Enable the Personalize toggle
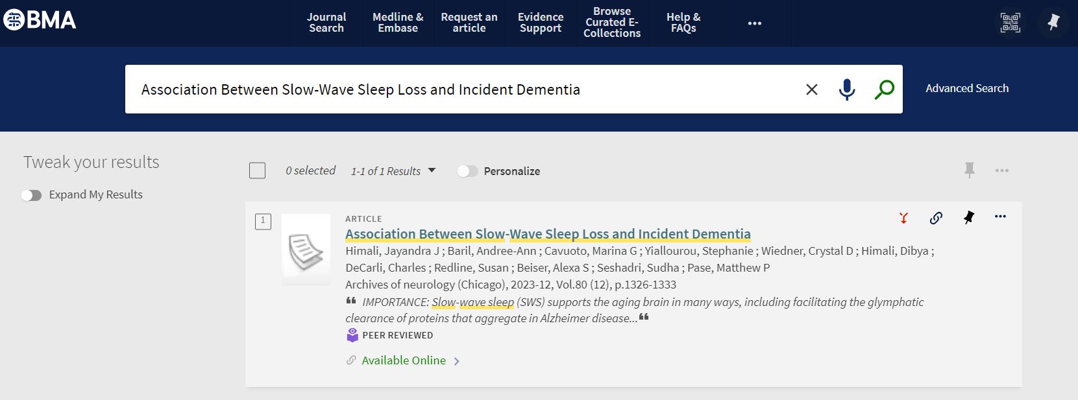 tap(467, 171)
